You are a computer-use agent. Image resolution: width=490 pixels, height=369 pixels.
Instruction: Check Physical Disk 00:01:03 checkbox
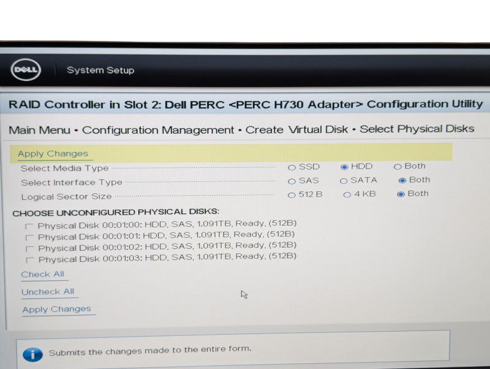(29, 260)
